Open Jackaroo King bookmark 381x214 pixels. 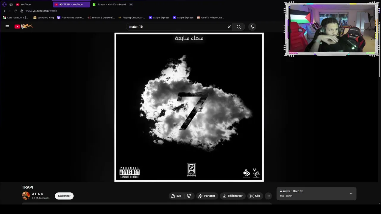(x=43, y=18)
